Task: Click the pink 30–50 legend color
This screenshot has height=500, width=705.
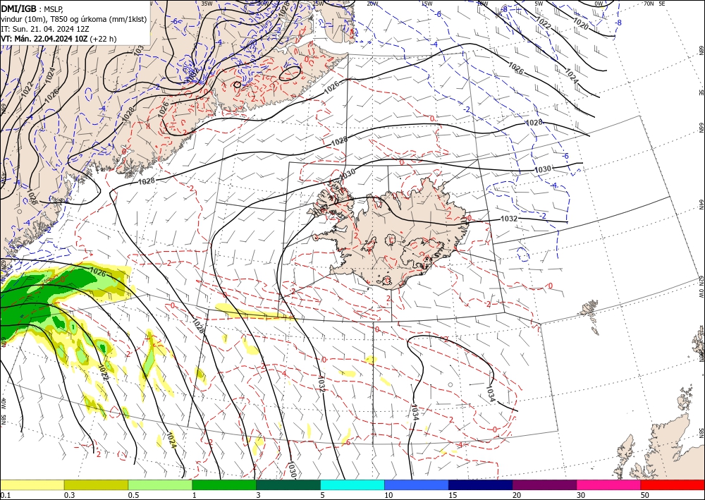Action: [609, 484]
